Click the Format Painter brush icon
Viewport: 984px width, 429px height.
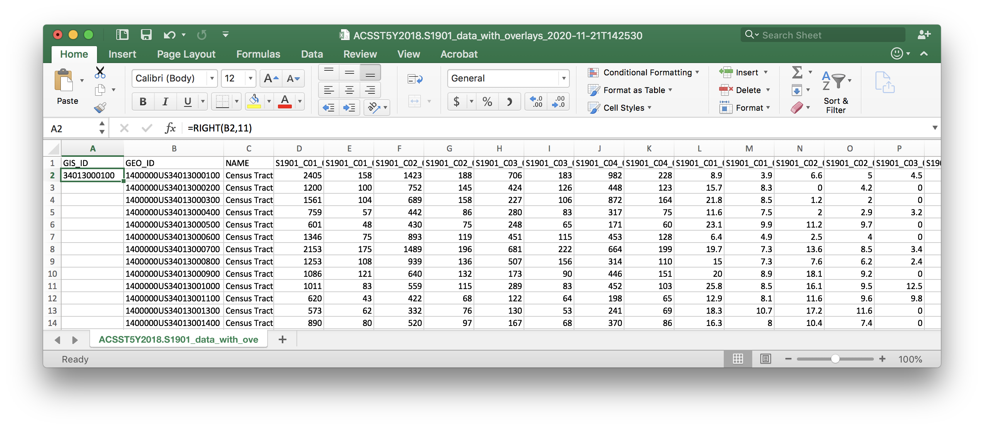(x=100, y=107)
